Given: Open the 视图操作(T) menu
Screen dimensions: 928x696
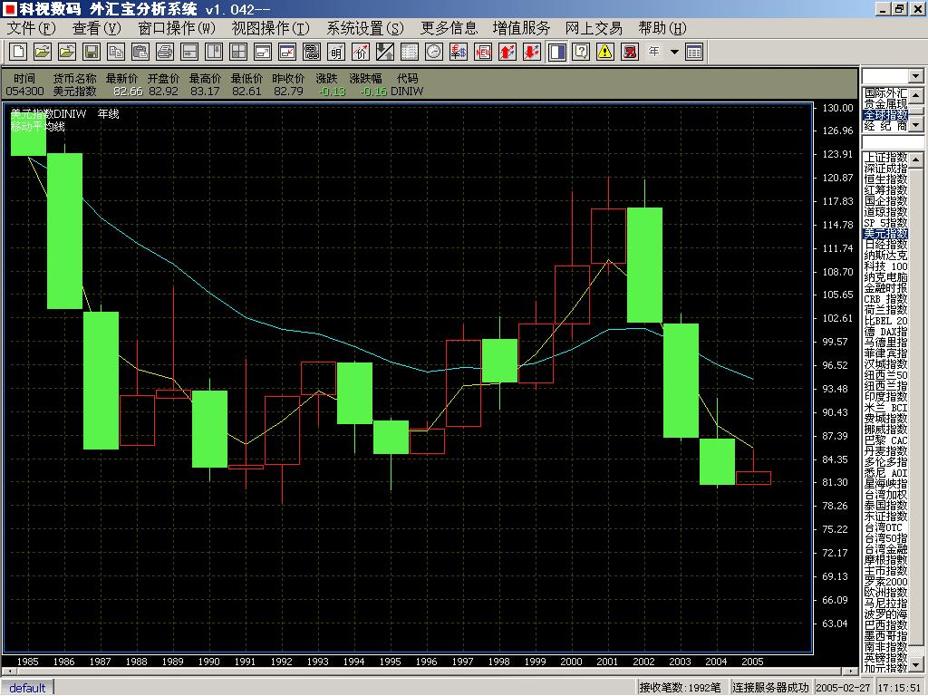Looking at the screenshot, I should [270, 28].
